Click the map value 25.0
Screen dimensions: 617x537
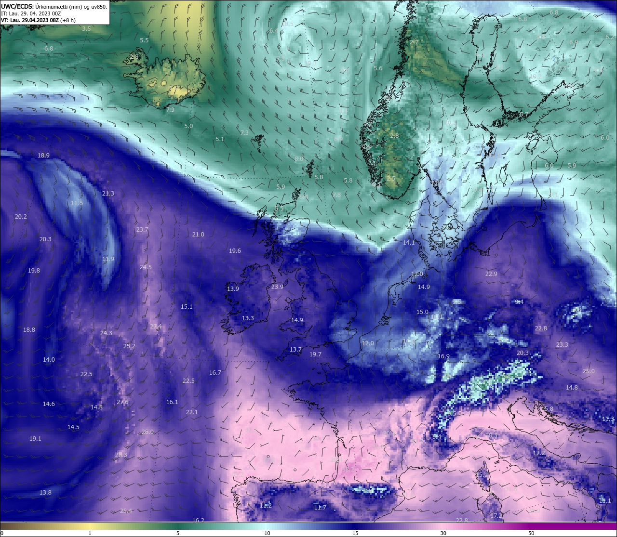[x=589, y=371]
